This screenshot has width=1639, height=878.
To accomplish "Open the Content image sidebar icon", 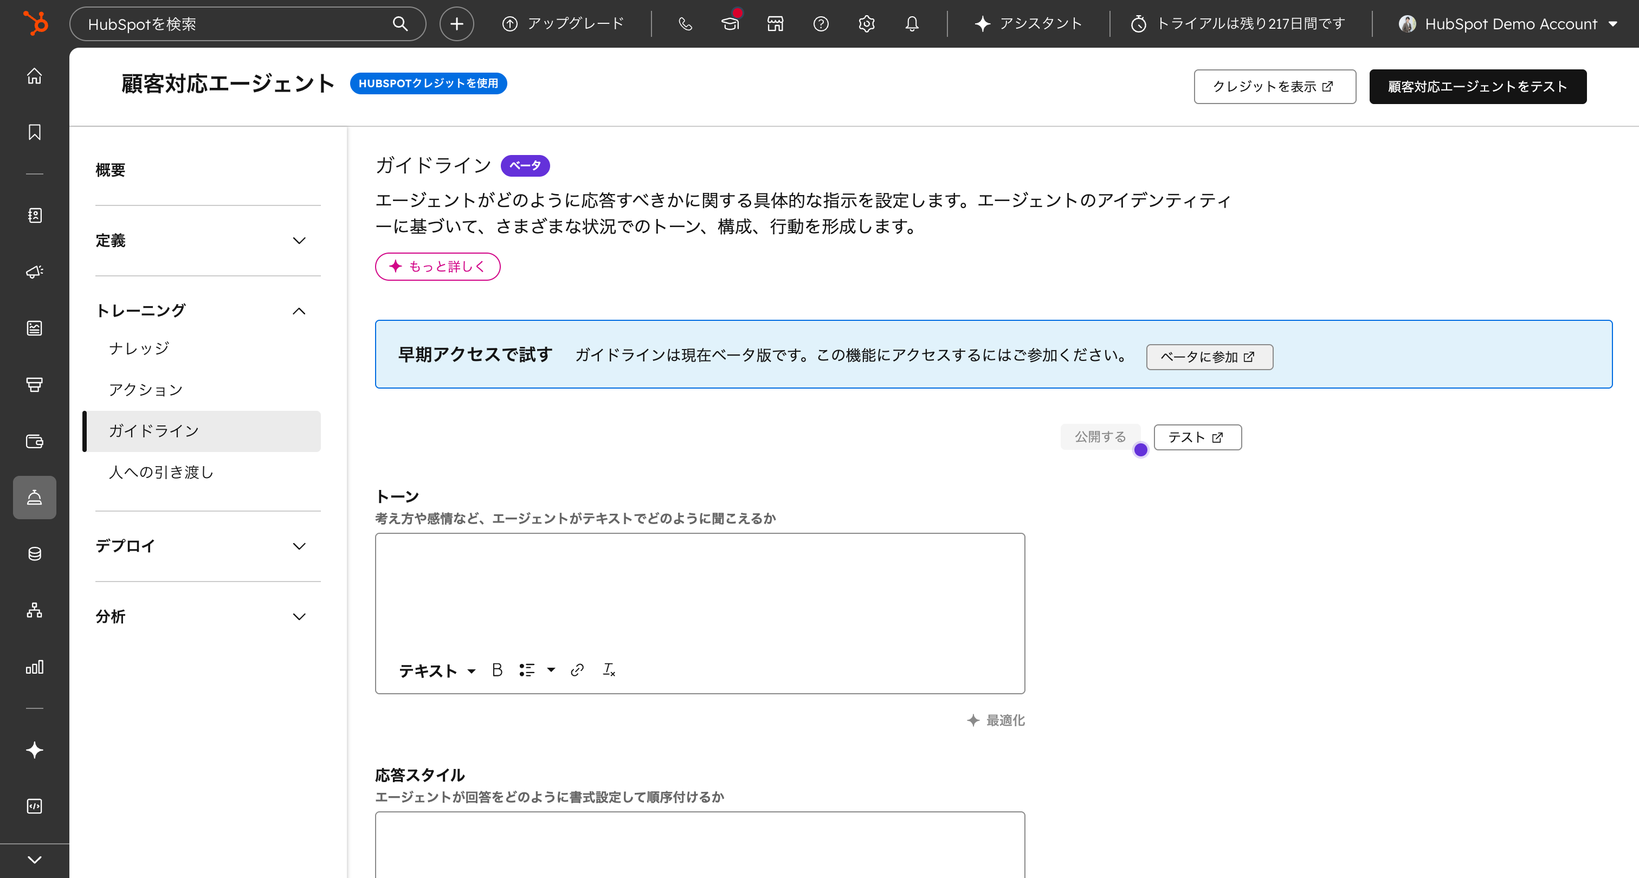I will pos(34,328).
